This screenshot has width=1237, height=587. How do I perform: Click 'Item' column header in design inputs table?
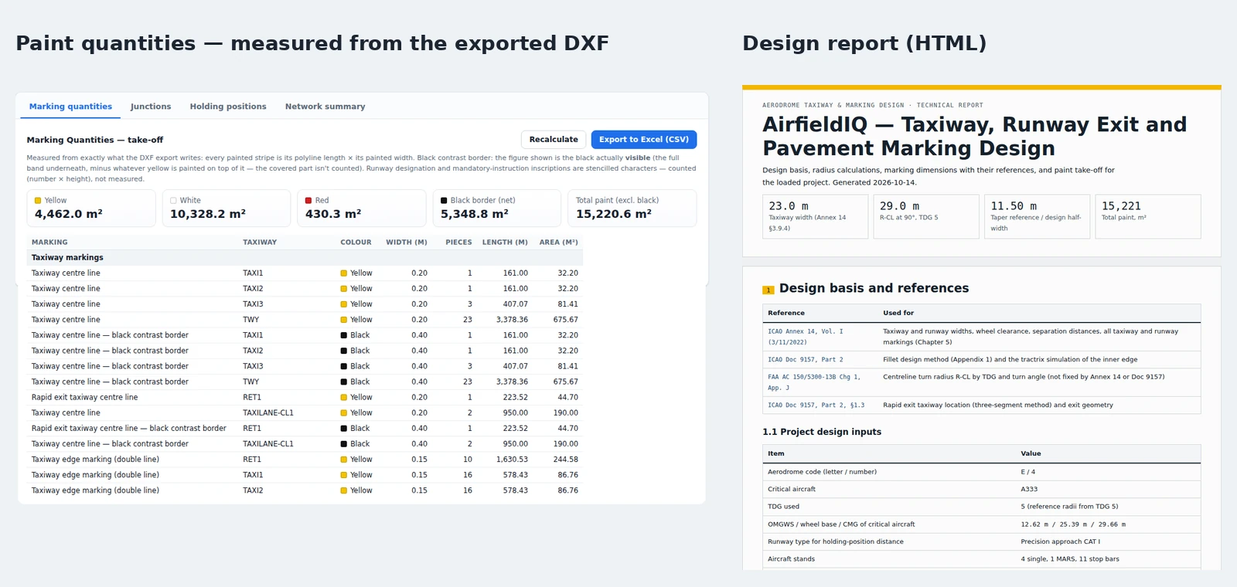point(776,454)
